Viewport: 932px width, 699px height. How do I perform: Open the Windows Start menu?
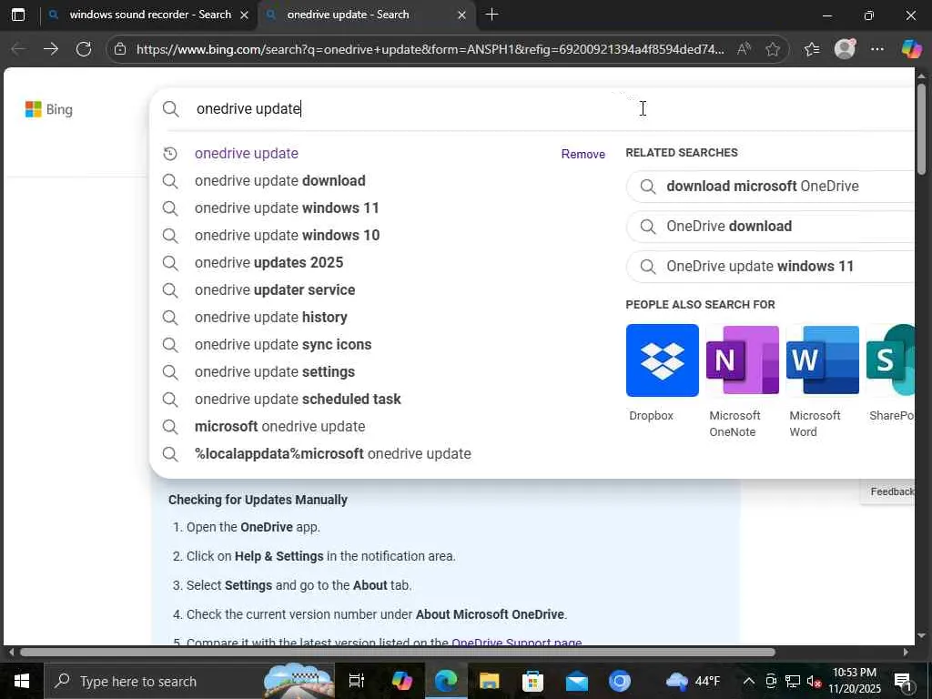(x=21, y=681)
